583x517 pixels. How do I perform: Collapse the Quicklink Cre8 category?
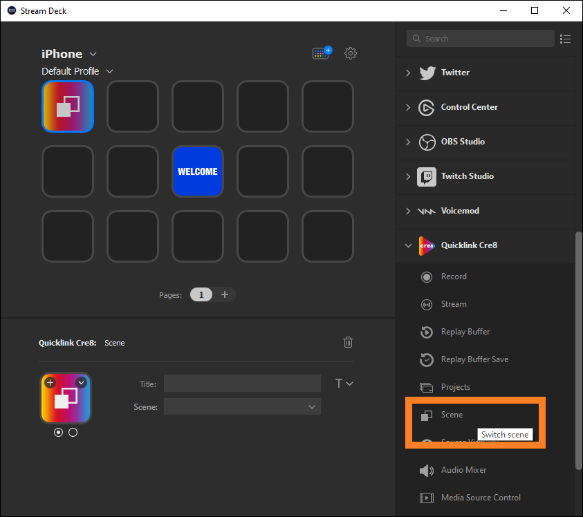(408, 245)
